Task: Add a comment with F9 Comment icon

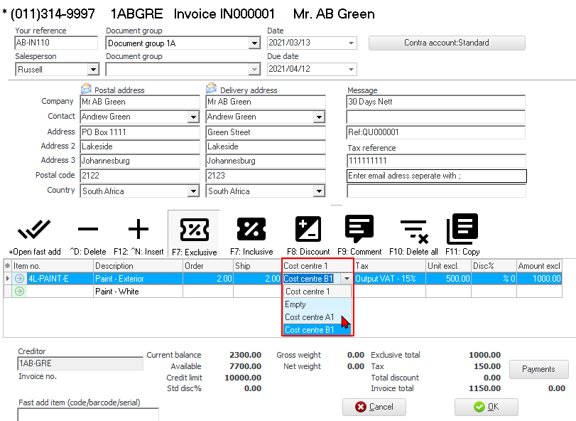Action: click(x=359, y=230)
